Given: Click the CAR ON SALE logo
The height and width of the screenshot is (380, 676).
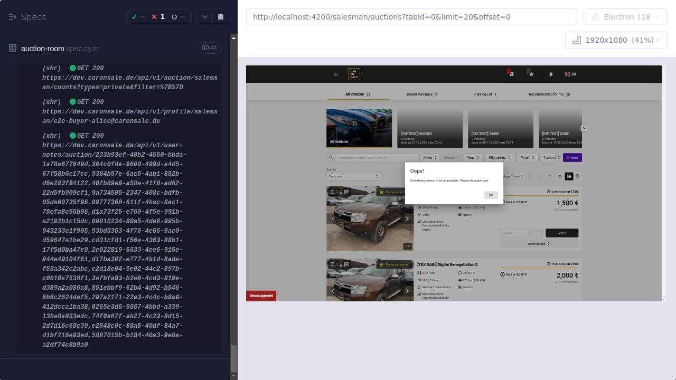Looking at the screenshot, I should point(355,74).
